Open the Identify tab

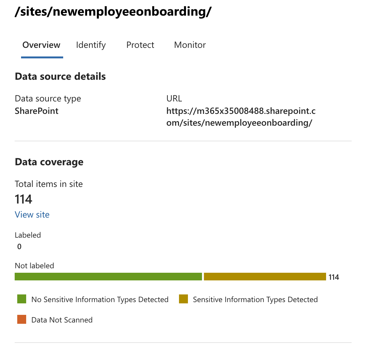click(91, 45)
